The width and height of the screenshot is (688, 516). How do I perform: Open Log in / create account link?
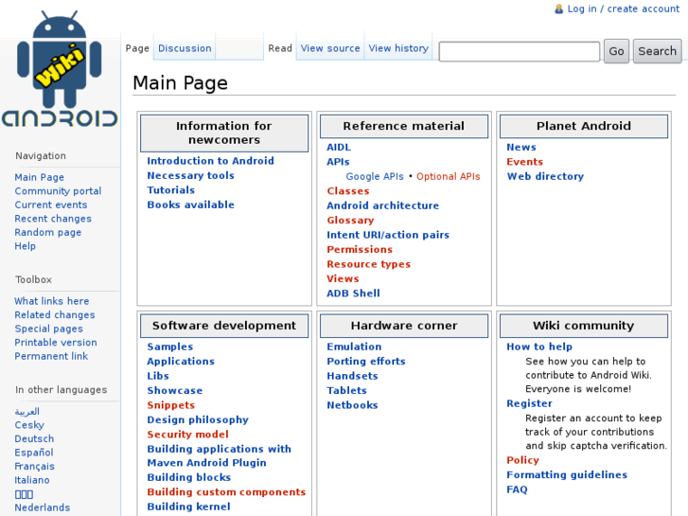(623, 9)
